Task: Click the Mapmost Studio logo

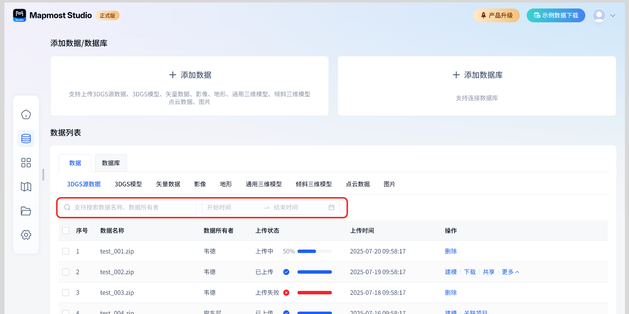Action: (20, 15)
